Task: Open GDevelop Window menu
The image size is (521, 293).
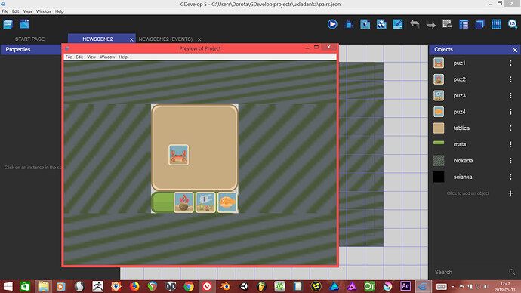Action: click(x=44, y=11)
